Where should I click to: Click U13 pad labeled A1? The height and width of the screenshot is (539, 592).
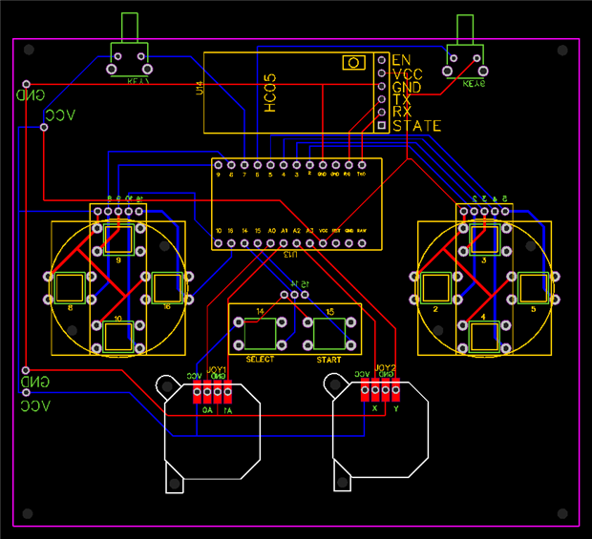(284, 243)
